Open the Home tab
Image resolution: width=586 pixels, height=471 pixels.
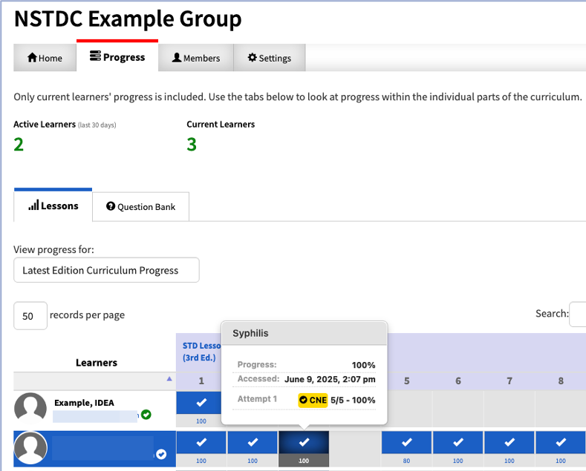tap(45, 57)
